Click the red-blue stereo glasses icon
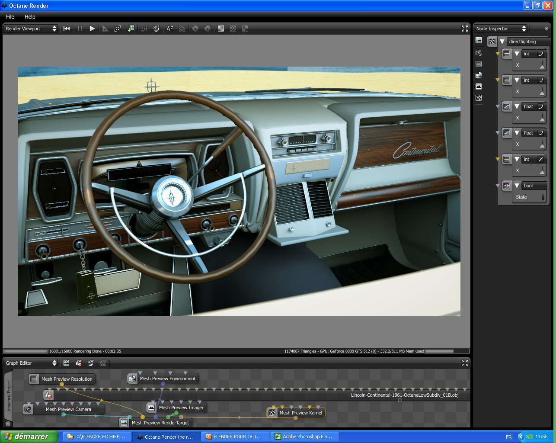Viewport: 556px width, 443px height. click(x=182, y=29)
